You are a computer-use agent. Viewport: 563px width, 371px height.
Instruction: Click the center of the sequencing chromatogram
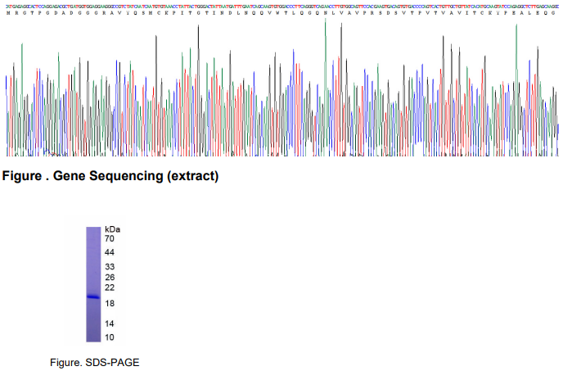tap(281, 90)
